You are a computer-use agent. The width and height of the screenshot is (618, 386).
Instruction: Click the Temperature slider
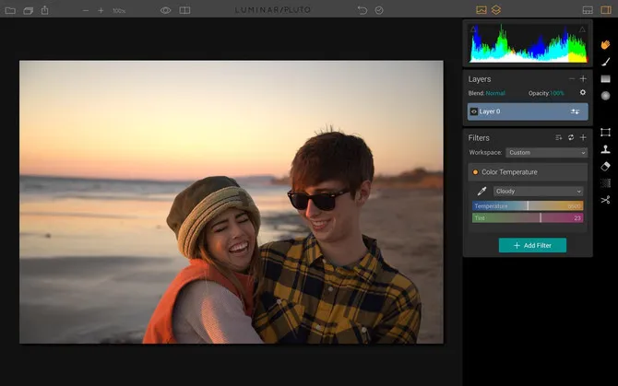pos(528,205)
